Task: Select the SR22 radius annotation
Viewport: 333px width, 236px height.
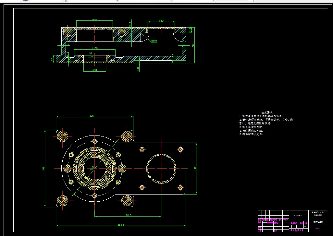Action: [154, 41]
